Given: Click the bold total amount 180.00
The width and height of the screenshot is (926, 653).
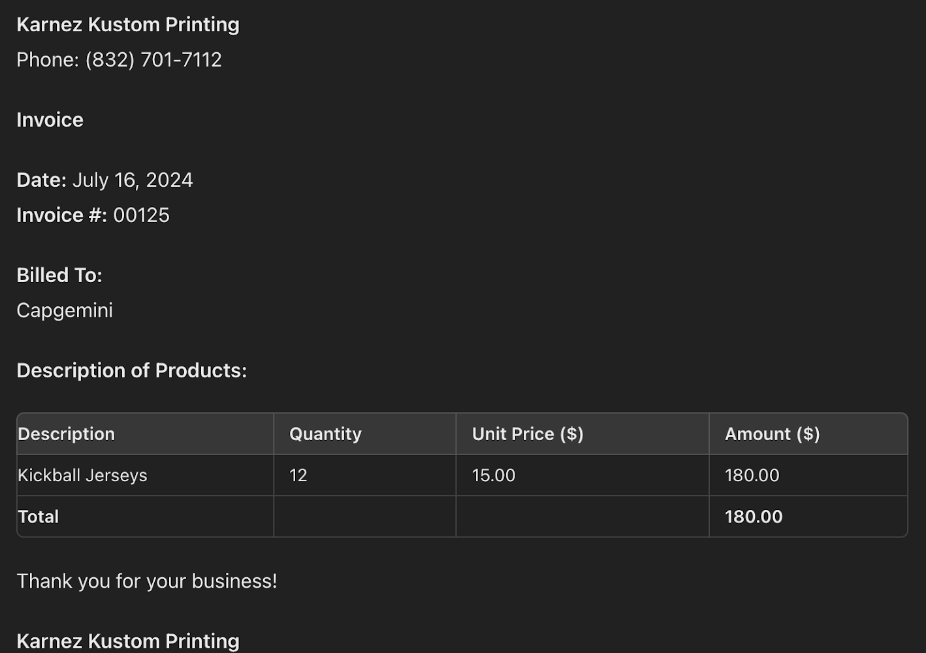Looking at the screenshot, I should coord(754,517).
